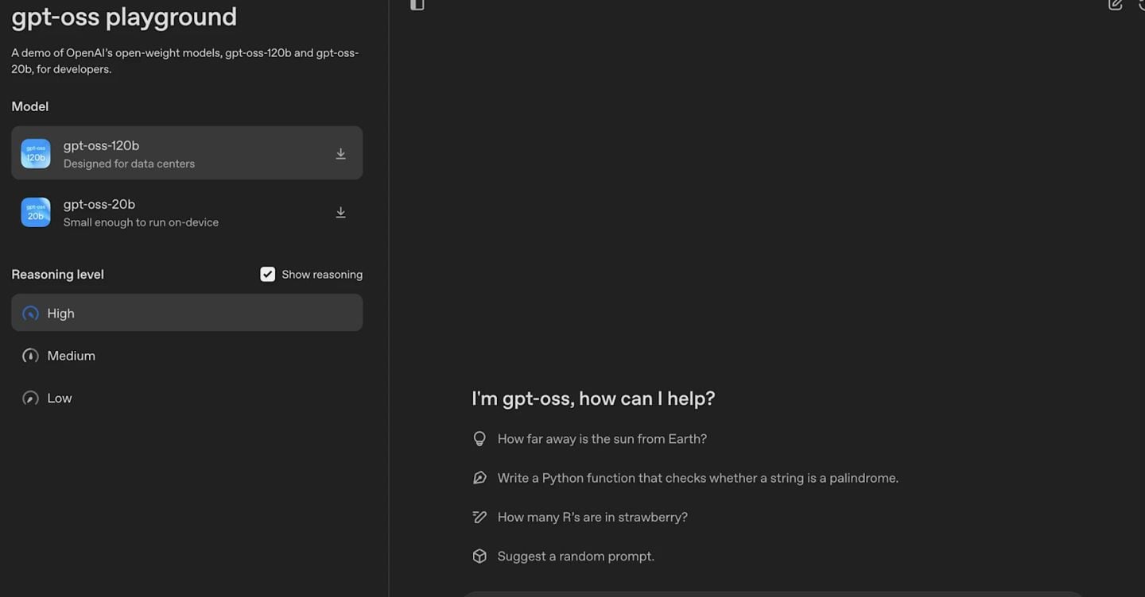Click the cube icon beside random prompt
Viewport: 1145px width, 597px height.
[x=479, y=557]
